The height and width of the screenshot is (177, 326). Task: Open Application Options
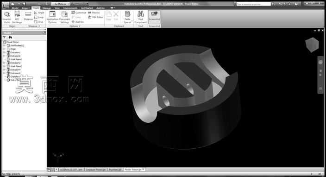pos(52,17)
